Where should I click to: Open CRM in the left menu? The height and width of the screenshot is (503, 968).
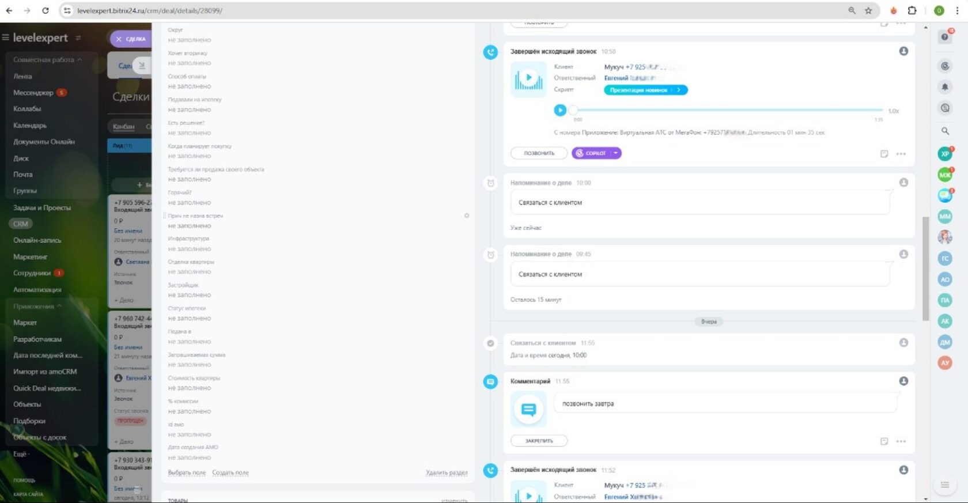point(21,224)
